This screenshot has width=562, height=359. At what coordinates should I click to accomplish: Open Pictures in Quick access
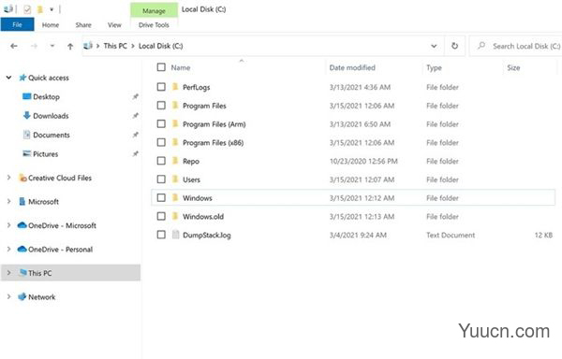(x=46, y=154)
